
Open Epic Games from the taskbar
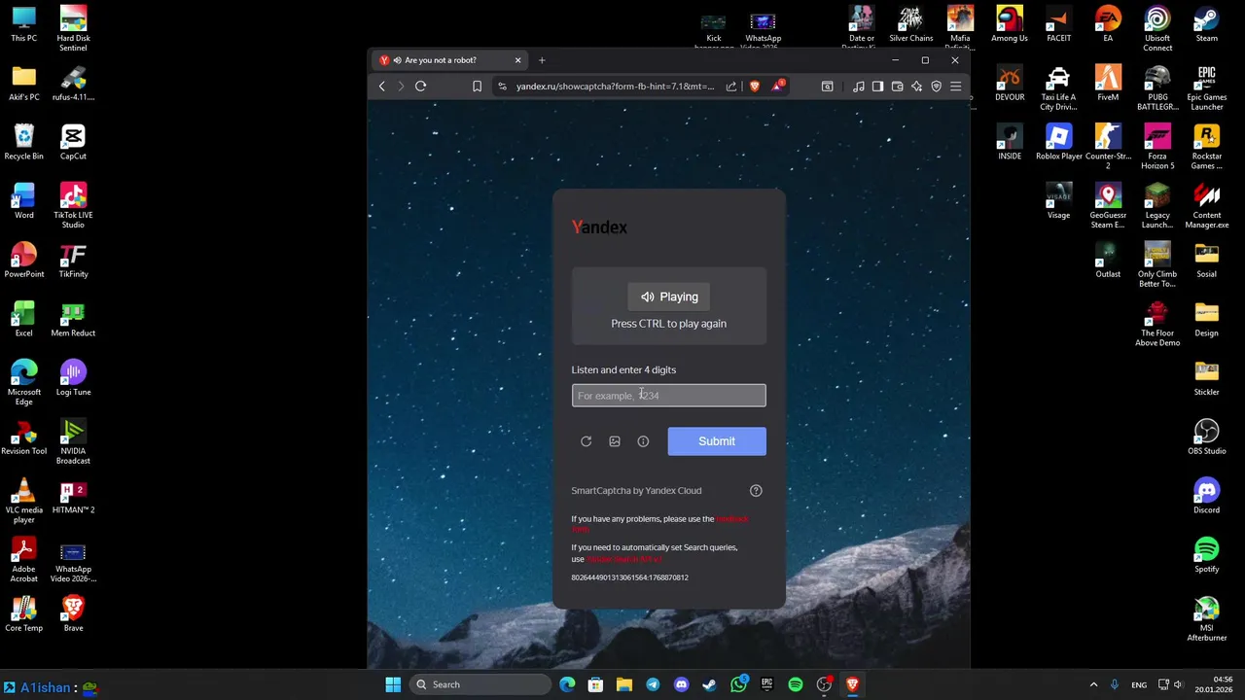tap(767, 684)
